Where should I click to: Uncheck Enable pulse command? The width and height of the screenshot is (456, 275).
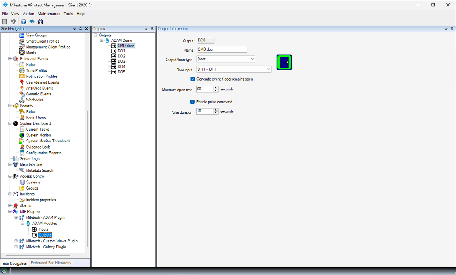pos(193,102)
